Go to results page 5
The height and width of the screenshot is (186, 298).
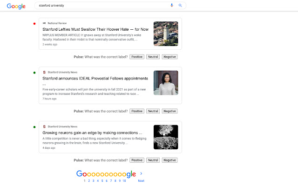[x=102, y=181]
